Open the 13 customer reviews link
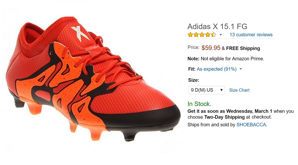298x165 pixels. pos(251,35)
